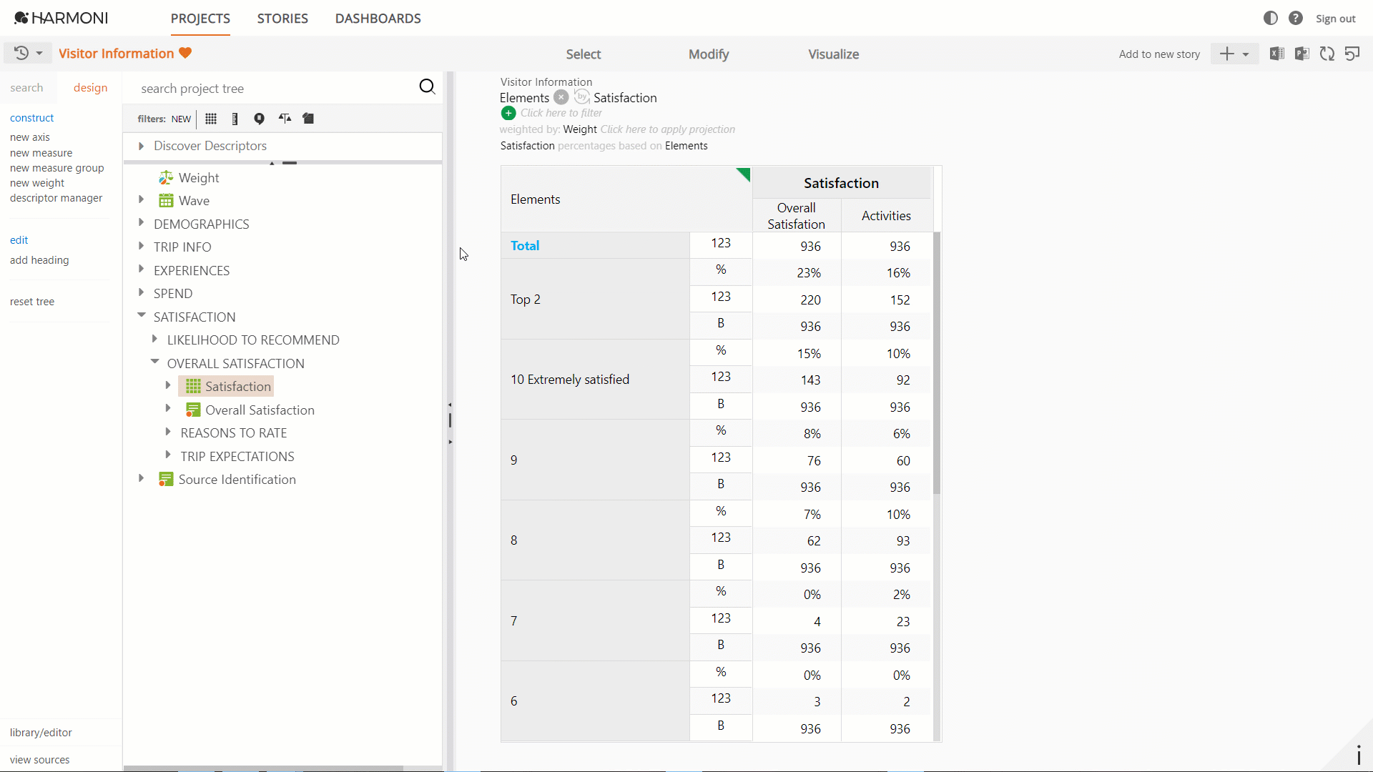This screenshot has width=1373, height=772.
Task: Toggle the contrast theme icon
Action: [x=1270, y=18]
